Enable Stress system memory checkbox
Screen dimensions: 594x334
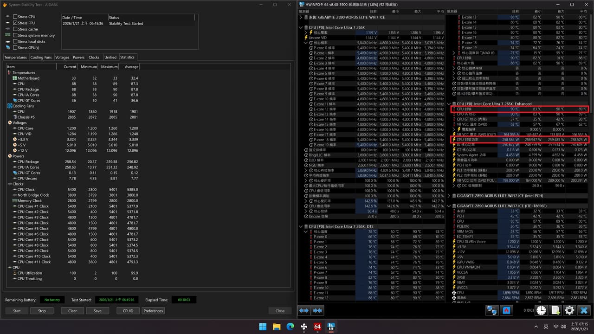click(x=15, y=35)
